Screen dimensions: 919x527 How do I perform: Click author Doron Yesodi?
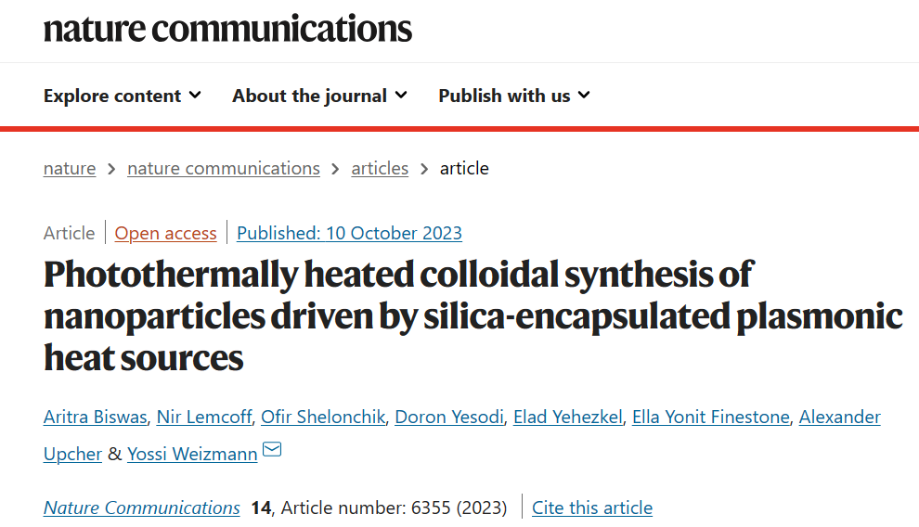(449, 417)
